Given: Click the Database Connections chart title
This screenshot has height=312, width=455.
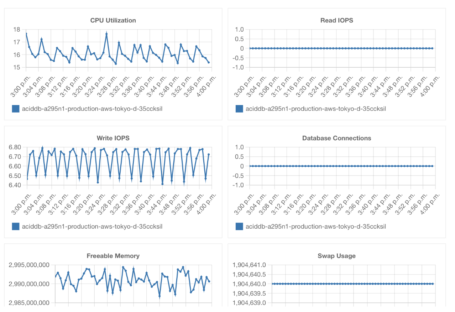Looking at the screenshot, I should pyautogui.click(x=336, y=138).
